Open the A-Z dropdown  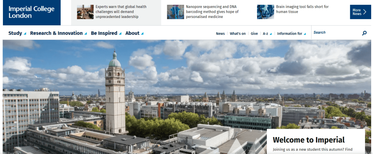point(267,34)
